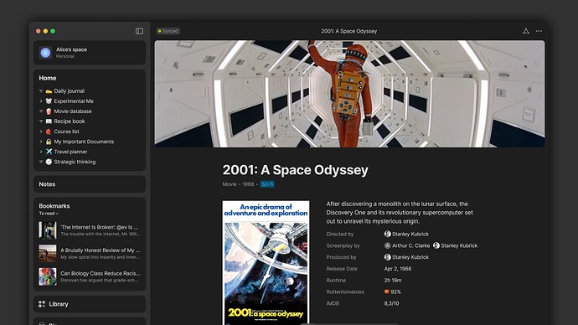Select the Course list label
The image size is (578, 325).
66,132
